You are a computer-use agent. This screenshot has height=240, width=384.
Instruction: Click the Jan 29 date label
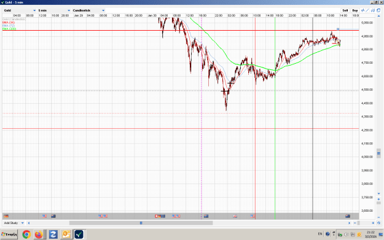79,15
